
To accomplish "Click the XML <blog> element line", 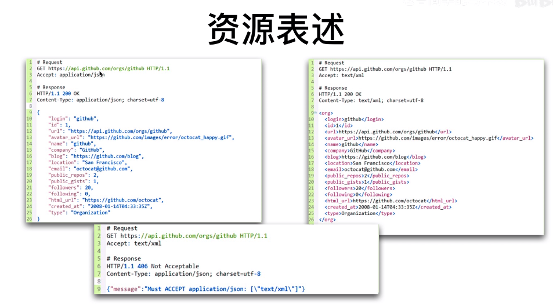I will [x=375, y=157].
